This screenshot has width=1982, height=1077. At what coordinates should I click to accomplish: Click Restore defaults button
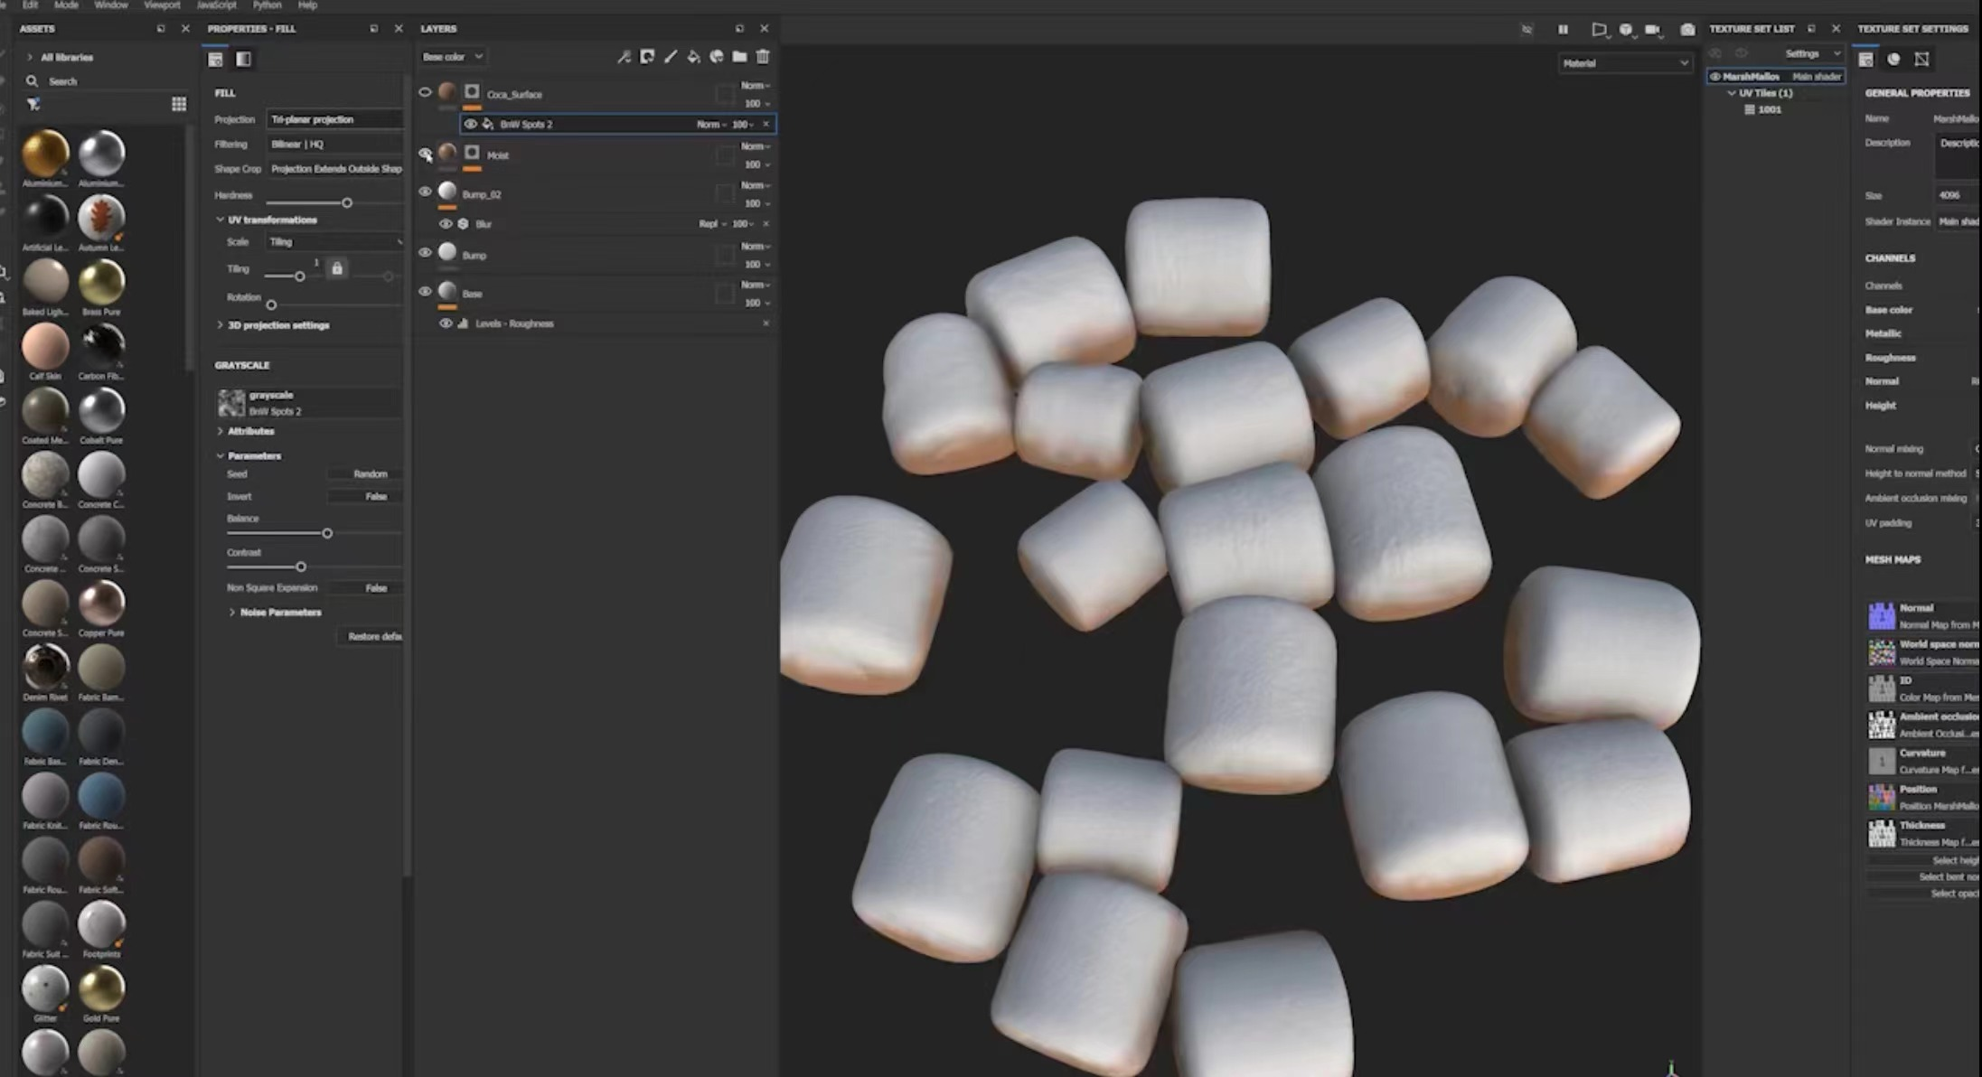click(371, 637)
